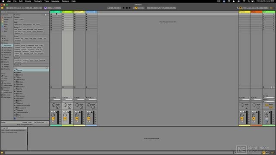Image resolution: width=276 pixels, height=155 pixels.
Task: Toggle the MIDI map mode button
Action: 248,8
